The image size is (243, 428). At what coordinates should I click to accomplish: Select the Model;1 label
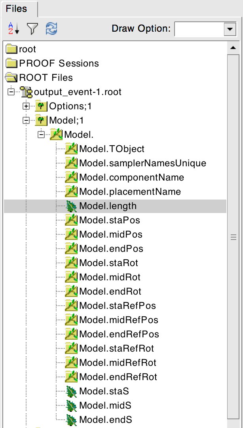[66, 120]
